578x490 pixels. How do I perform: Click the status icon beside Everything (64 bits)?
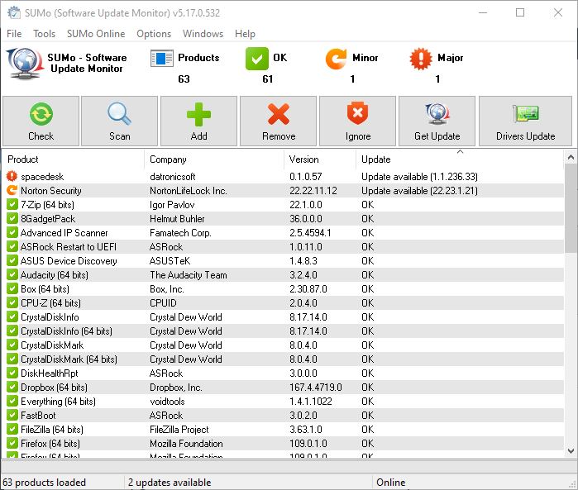12,401
